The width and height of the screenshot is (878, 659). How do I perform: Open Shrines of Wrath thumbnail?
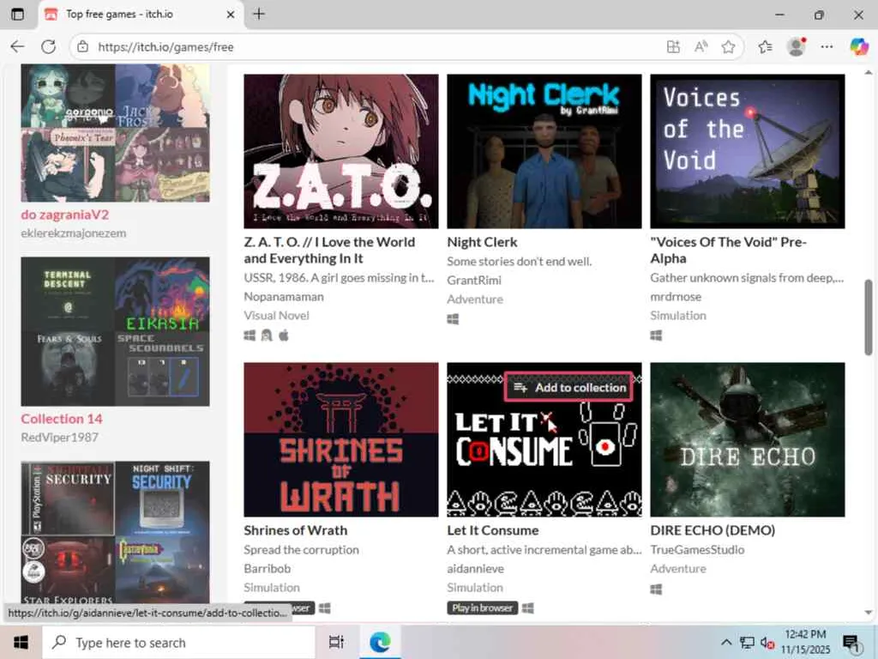(341, 439)
